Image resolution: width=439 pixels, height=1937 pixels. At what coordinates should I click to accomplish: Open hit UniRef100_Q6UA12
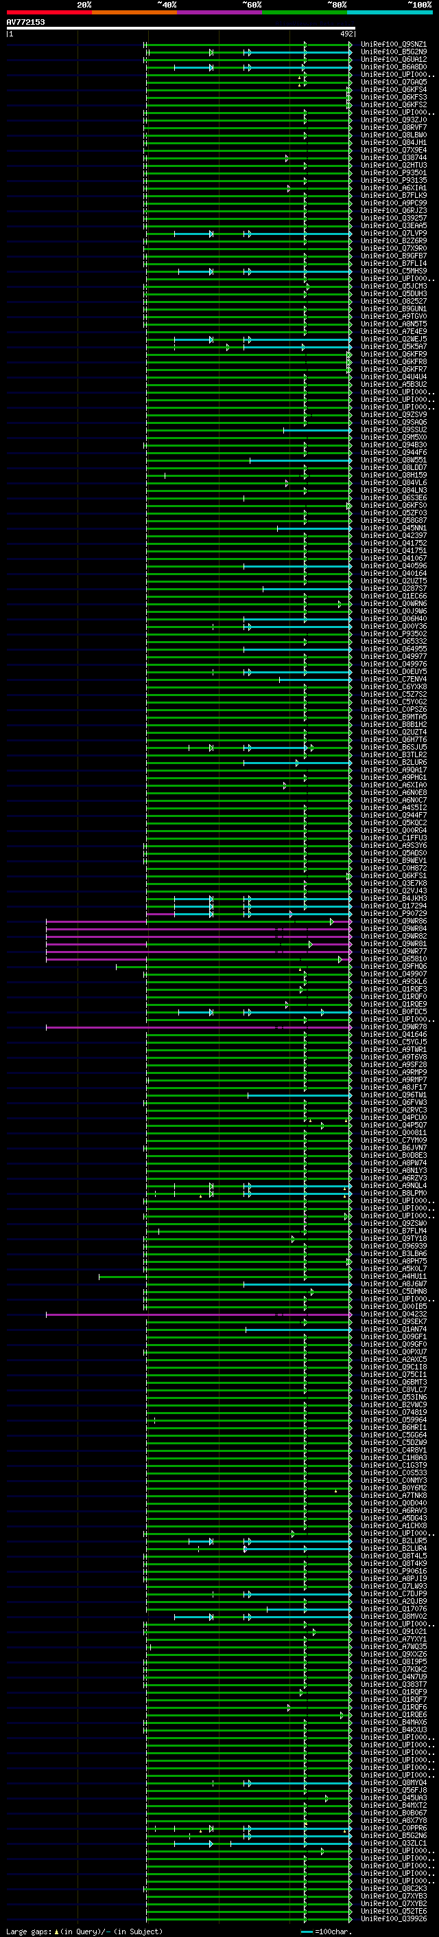tap(393, 59)
